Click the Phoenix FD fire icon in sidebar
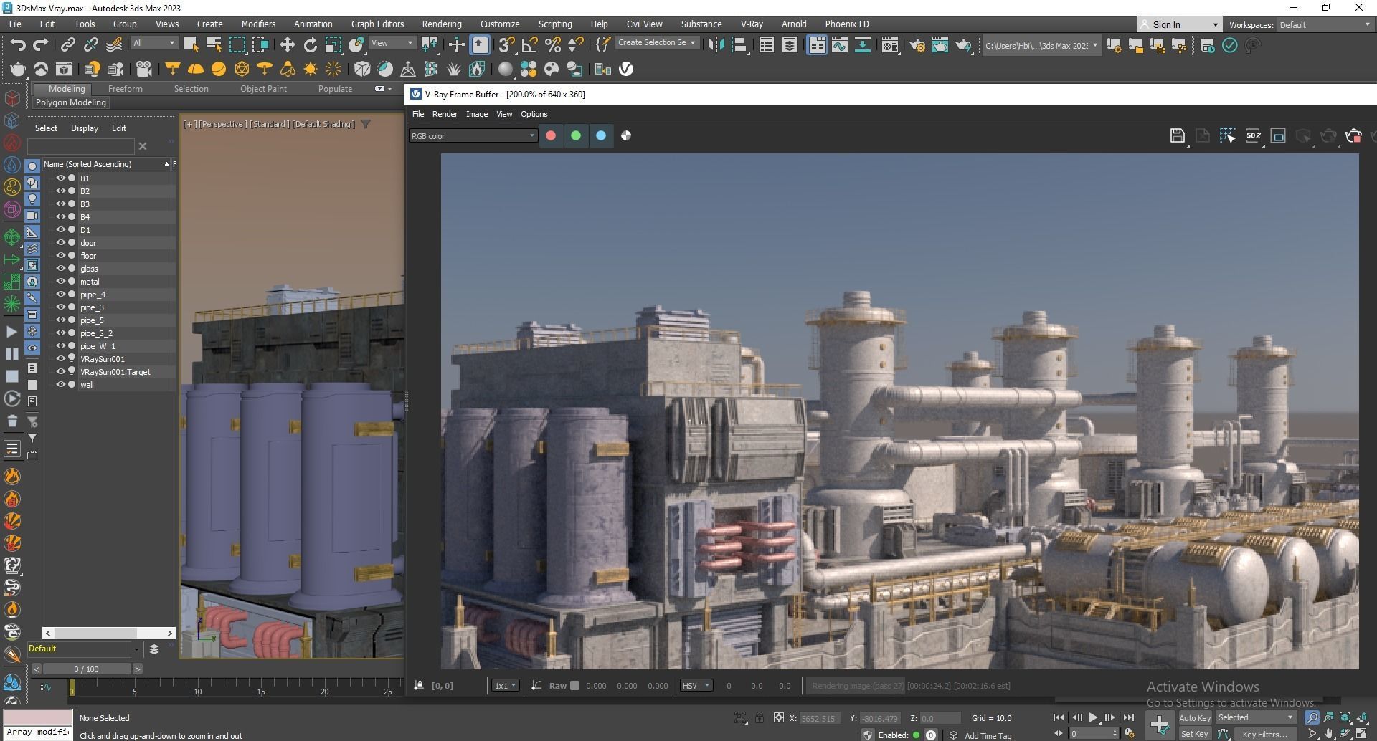 tap(12, 477)
